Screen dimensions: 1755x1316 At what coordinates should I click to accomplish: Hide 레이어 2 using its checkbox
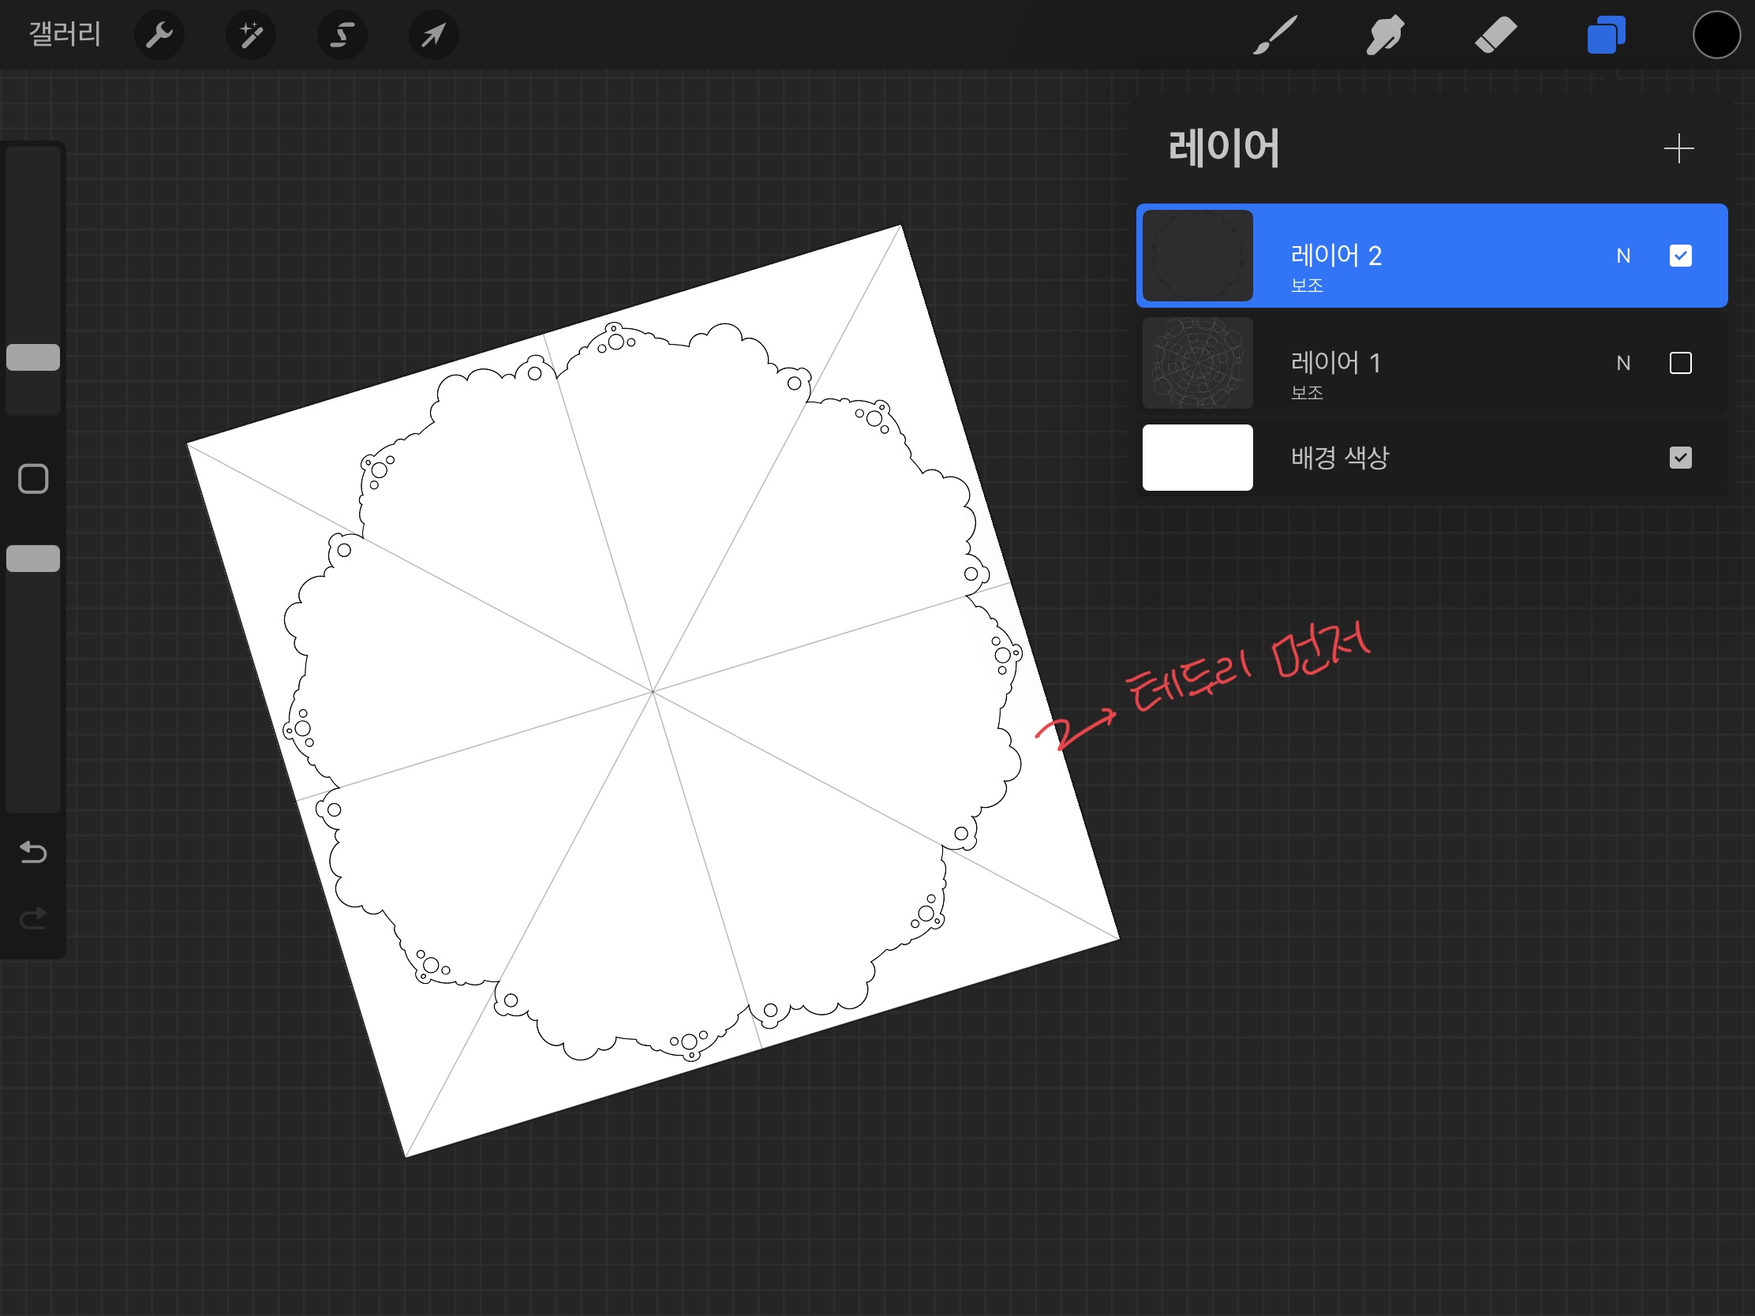coord(1680,256)
